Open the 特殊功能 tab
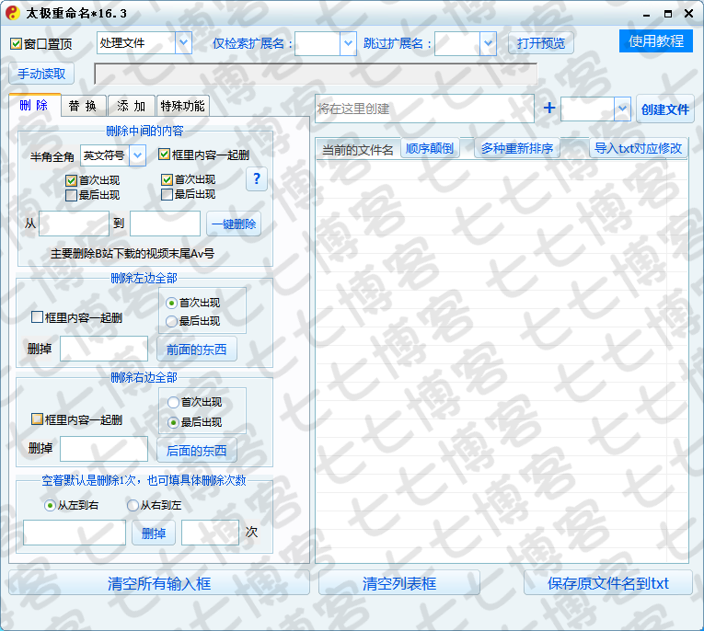 click(x=183, y=106)
